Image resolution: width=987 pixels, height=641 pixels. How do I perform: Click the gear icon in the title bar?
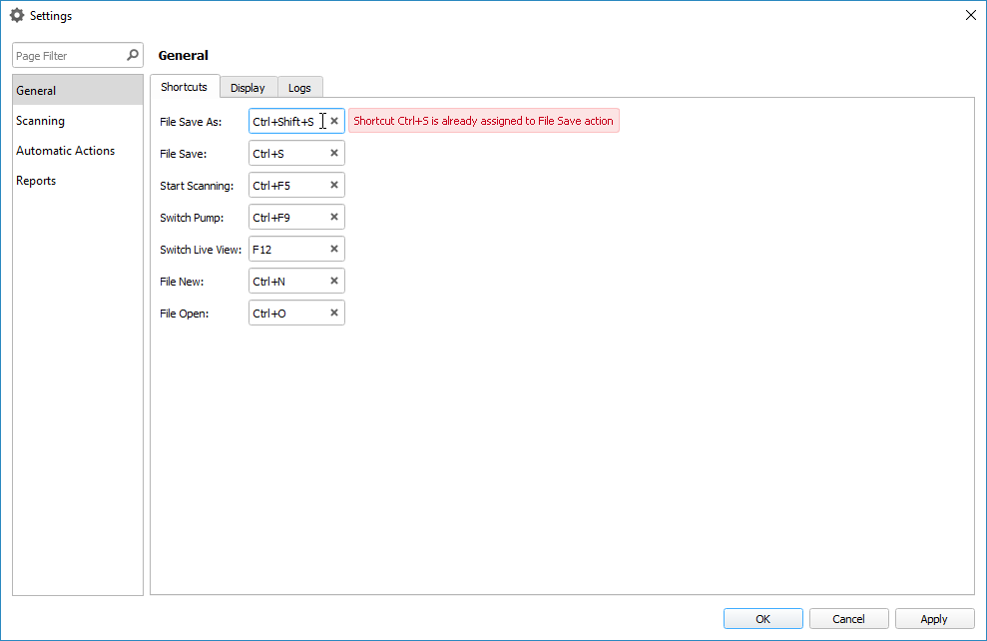click(15, 15)
